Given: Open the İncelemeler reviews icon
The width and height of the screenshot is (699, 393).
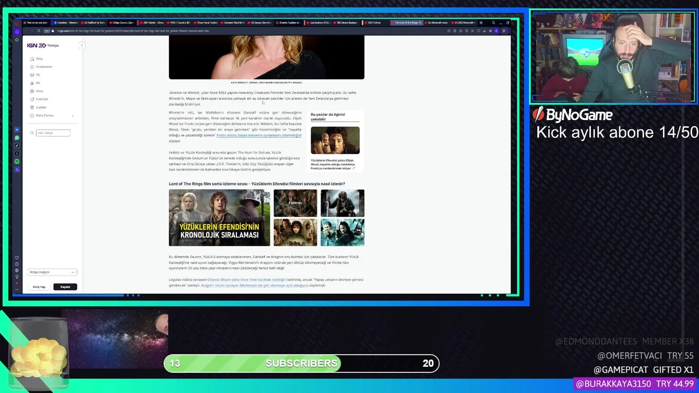Looking at the screenshot, I should [x=32, y=67].
